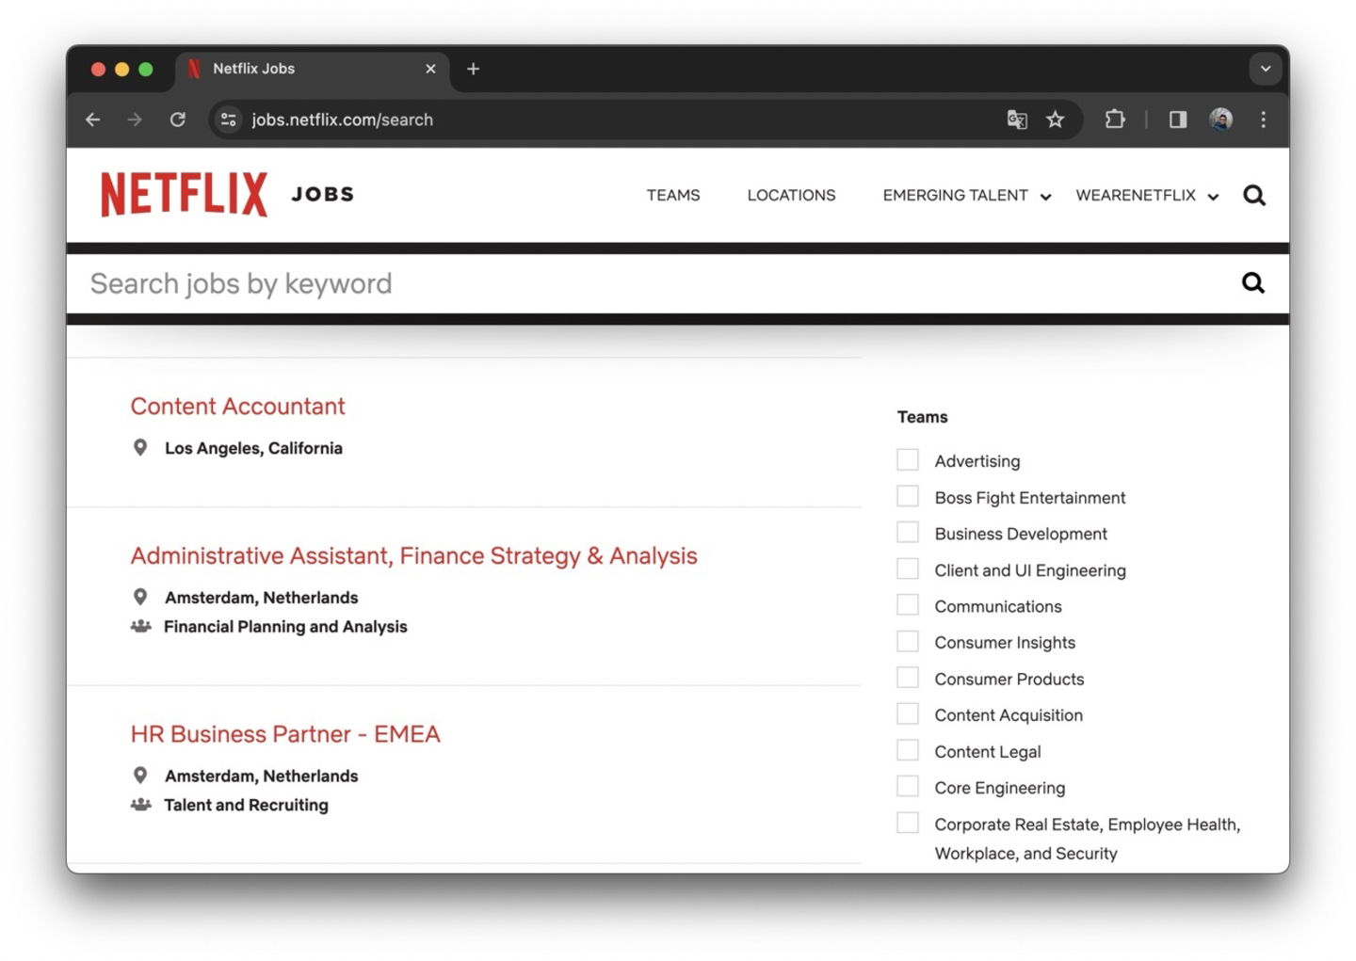Image resolution: width=1356 pixels, height=961 pixels.
Task: Click the JOBS header text
Action: click(323, 195)
